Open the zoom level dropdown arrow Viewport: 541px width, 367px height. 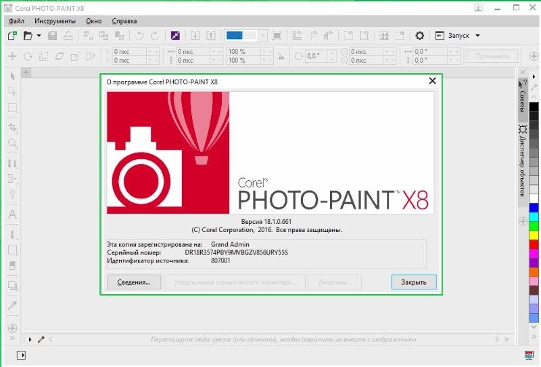click(x=263, y=36)
